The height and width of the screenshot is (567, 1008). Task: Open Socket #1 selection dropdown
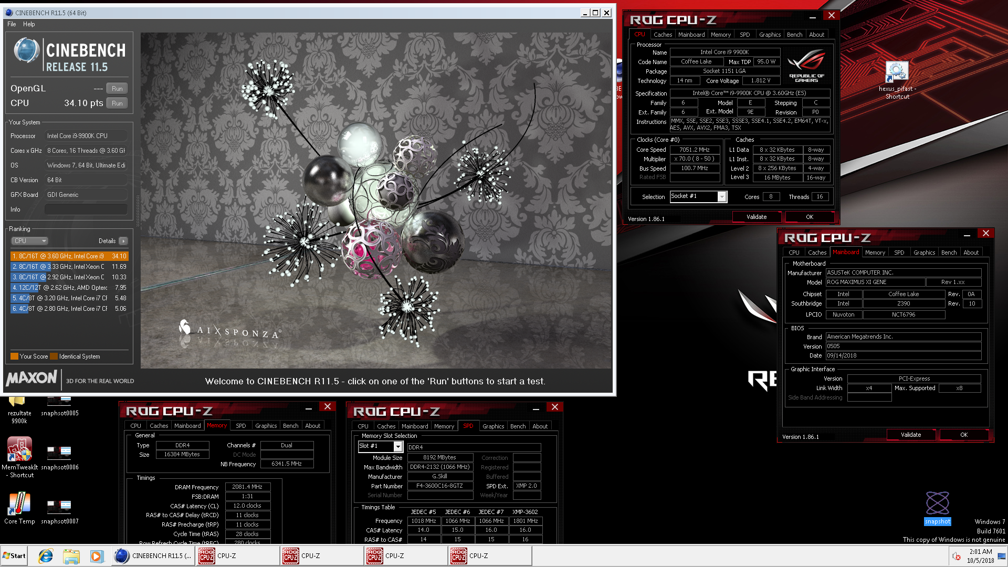point(722,197)
